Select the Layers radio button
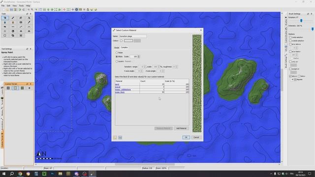This screenshot has height=177, width=315. pyautogui.click(x=117, y=61)
